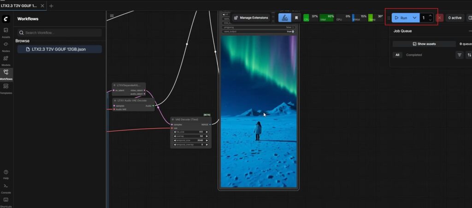This screenshot has width=472, height=208.
Task: Open the hamburger menu on canvas
Action: click(x=112, y=16)
